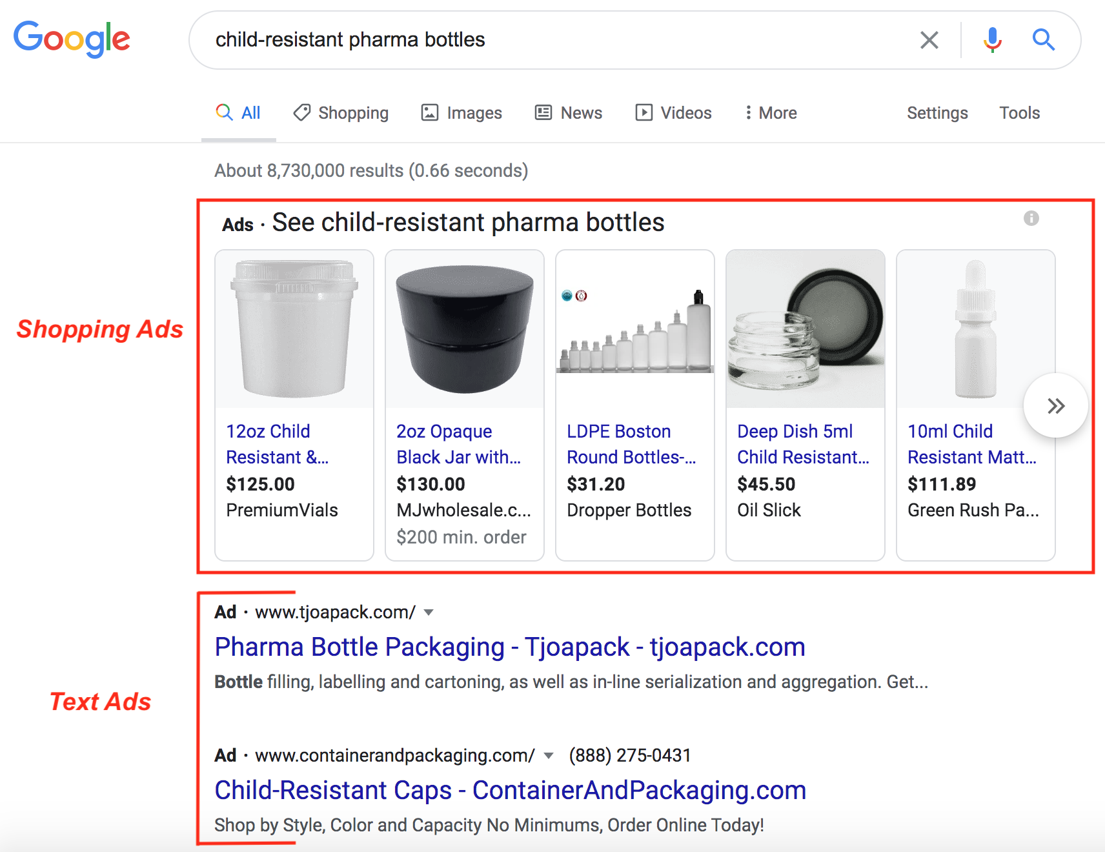Expand the containerandpackaging.com ad dropdown arrow

(x=549, y=756)
